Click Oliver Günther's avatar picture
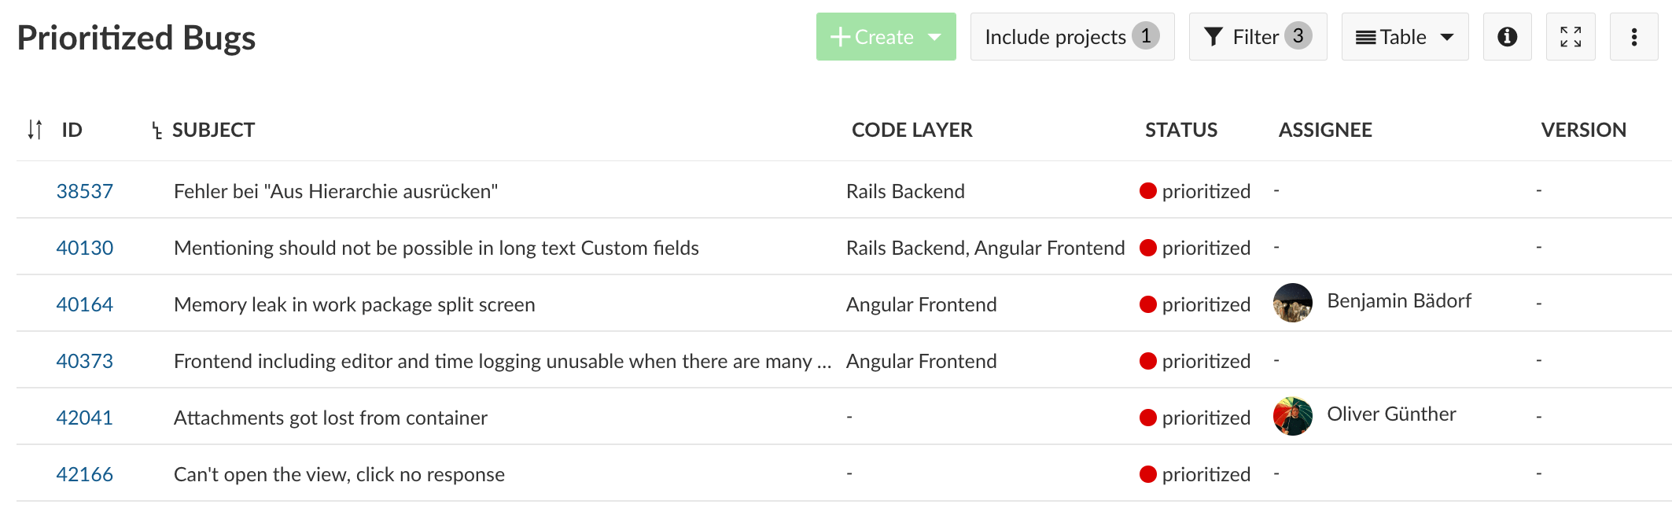 (x=1293, y=416)
